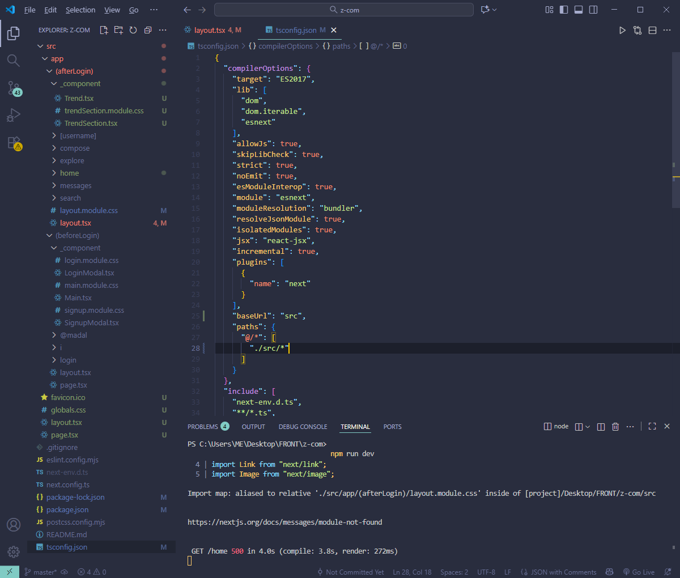Viewport: 680px width, 578px height.
Task: Click New Folder icon in Explorer header
Action: [118, 30]
